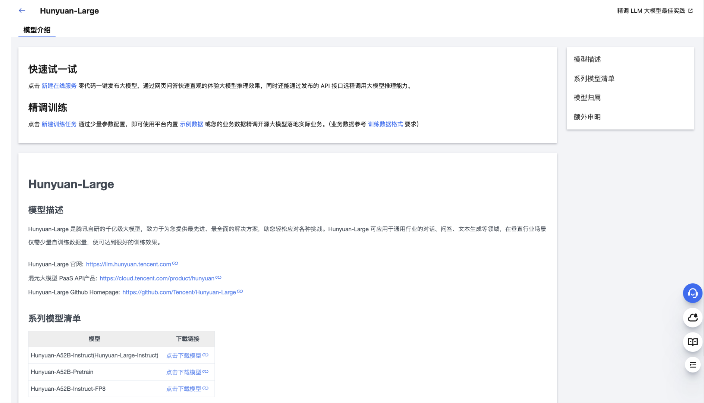Click the back arrow next to Hunyuan-Large
Image resolution: width=704 pixels, height=403 pixels.
tap(22, 11)
